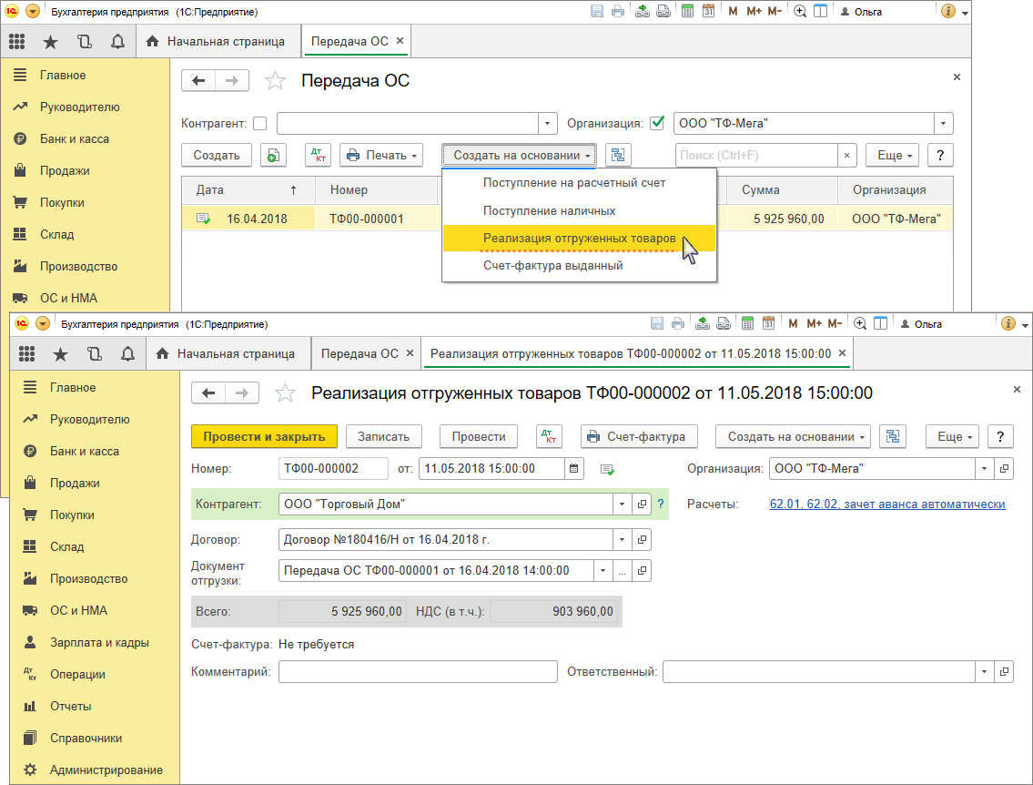Image resolution: width=1033 pixels, height=785 pixels.
Task: Open Контрагент Торговый Дом card icon
Action: (x=642, y=505)
